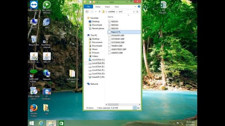Select the Network desktop icon
Viewport: 225px width, 126px height.
[x=47, y=75]
